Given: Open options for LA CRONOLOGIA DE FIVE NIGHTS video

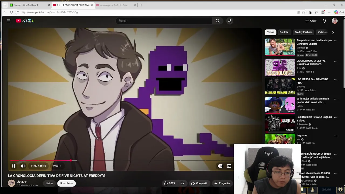Looking at the screenshot, I should pos(336,61).
